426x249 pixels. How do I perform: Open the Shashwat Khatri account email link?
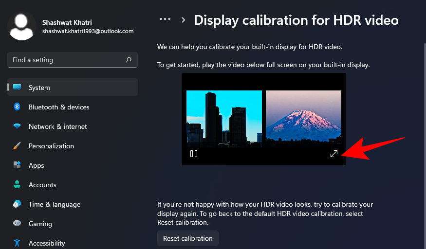click(88, 31)
